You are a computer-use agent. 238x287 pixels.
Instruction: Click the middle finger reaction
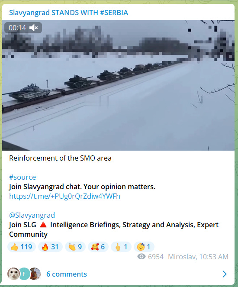pyautogui.click(x=121, y=247)
